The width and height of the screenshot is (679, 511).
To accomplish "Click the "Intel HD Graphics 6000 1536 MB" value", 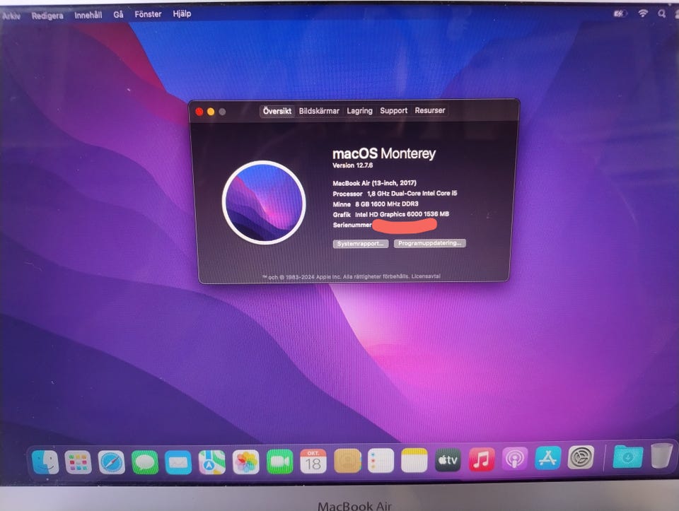I will [402, 214].
